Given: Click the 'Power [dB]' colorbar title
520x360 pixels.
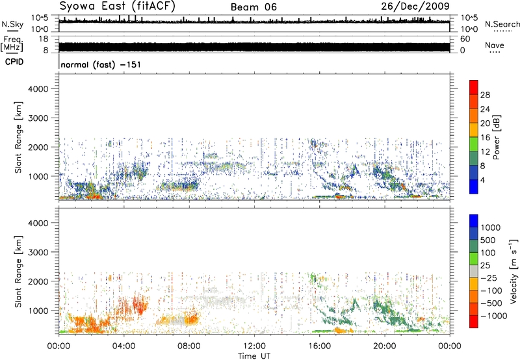Looking at the screenshot, I should click(x=497, y=137).
